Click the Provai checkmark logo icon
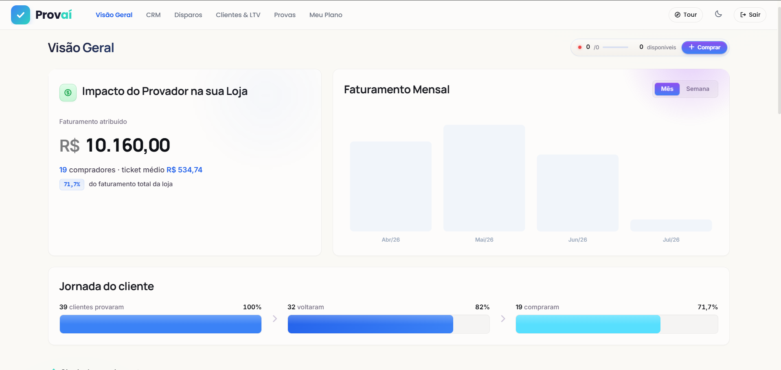 [20, 15]
